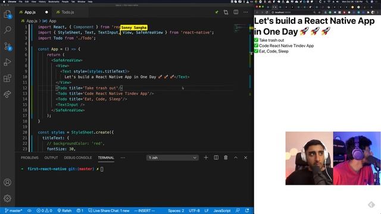Kill the terminal with trash icon

[x=226, y=158]
